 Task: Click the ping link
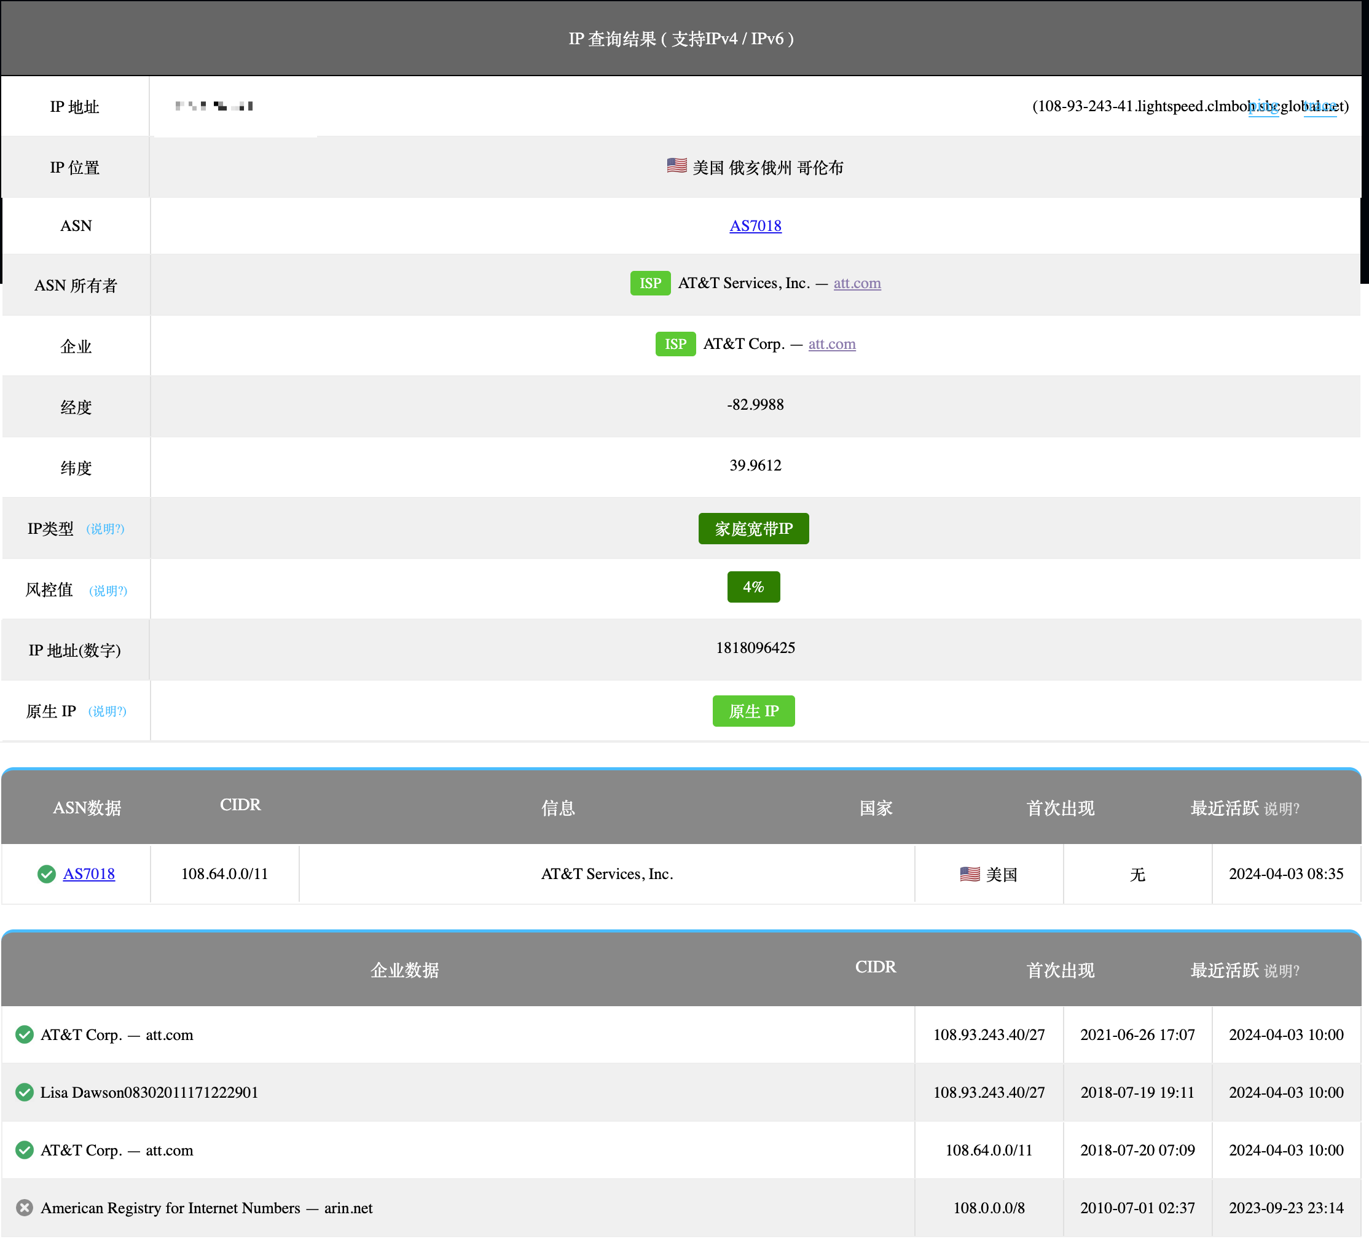pyautogui.click(x=1263, y=106)
